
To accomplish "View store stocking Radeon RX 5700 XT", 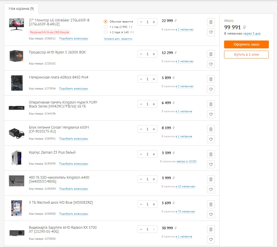I will pyautogui.click(x=184, y=237).
